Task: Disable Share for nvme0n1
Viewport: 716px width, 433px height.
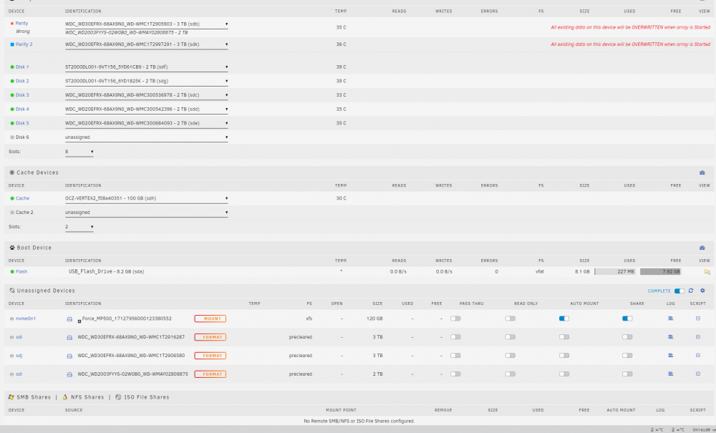Action: 627,318
